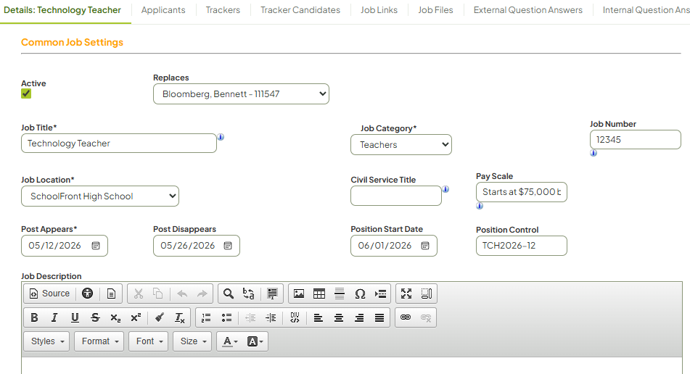
Task: Click the Select All icon
Action: click(272, 294)
